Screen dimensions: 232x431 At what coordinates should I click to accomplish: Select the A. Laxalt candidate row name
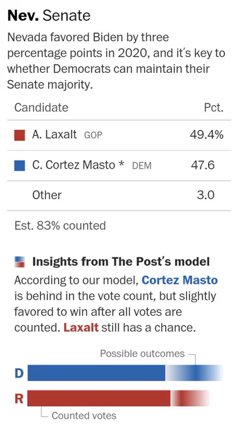54,134
